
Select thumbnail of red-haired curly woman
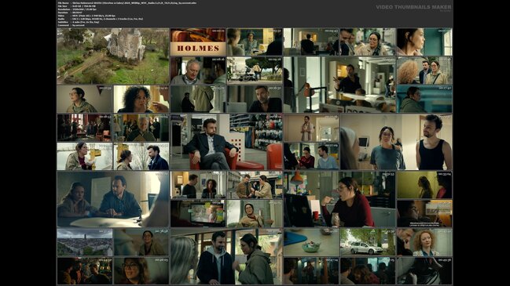click(424, 242)
